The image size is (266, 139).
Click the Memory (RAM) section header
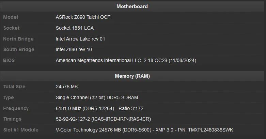click(x=132, y=76)
